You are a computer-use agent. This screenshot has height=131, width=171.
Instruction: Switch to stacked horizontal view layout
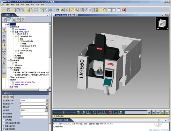pos(119,10)
